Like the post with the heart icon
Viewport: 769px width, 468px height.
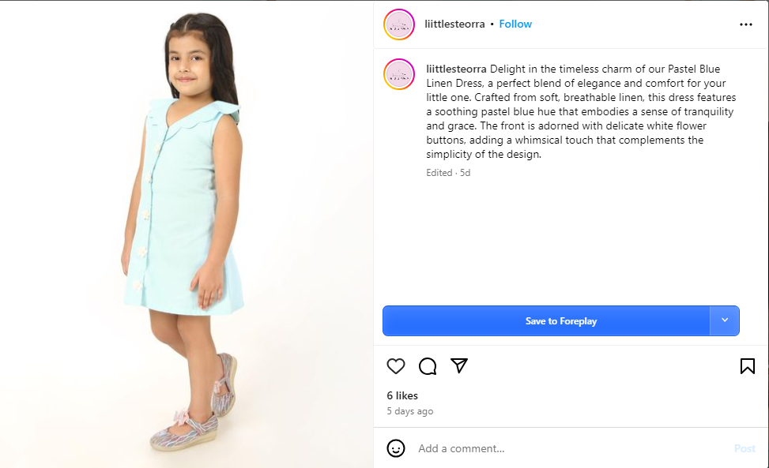[x=396, y=366]
